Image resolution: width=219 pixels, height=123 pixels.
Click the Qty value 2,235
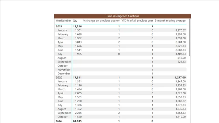(78, 113)
